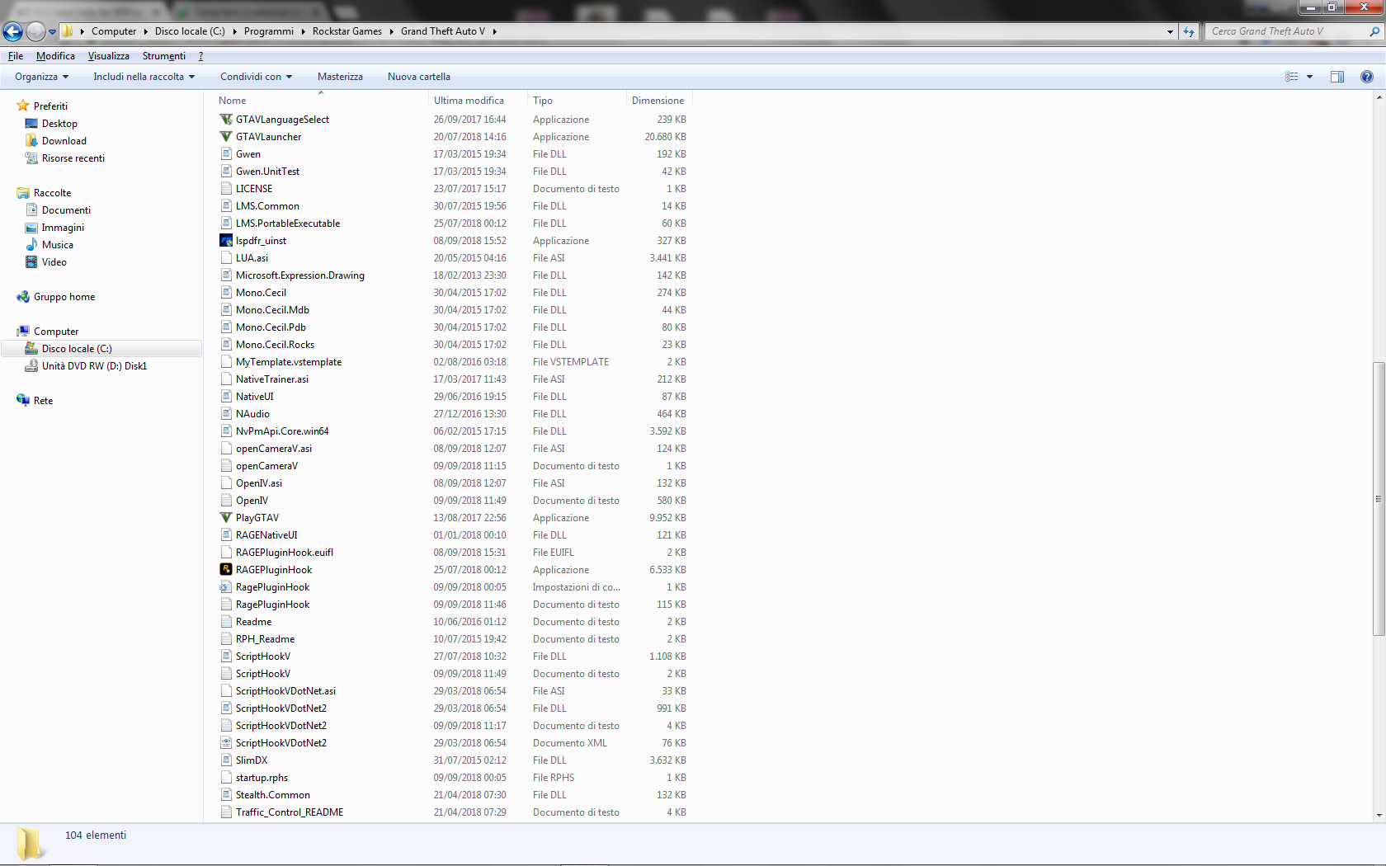The width and height of the screenshot is (1386, 866).
Task: Click the lspdfr_uinst application icon
Action: [x=226, y=241]
